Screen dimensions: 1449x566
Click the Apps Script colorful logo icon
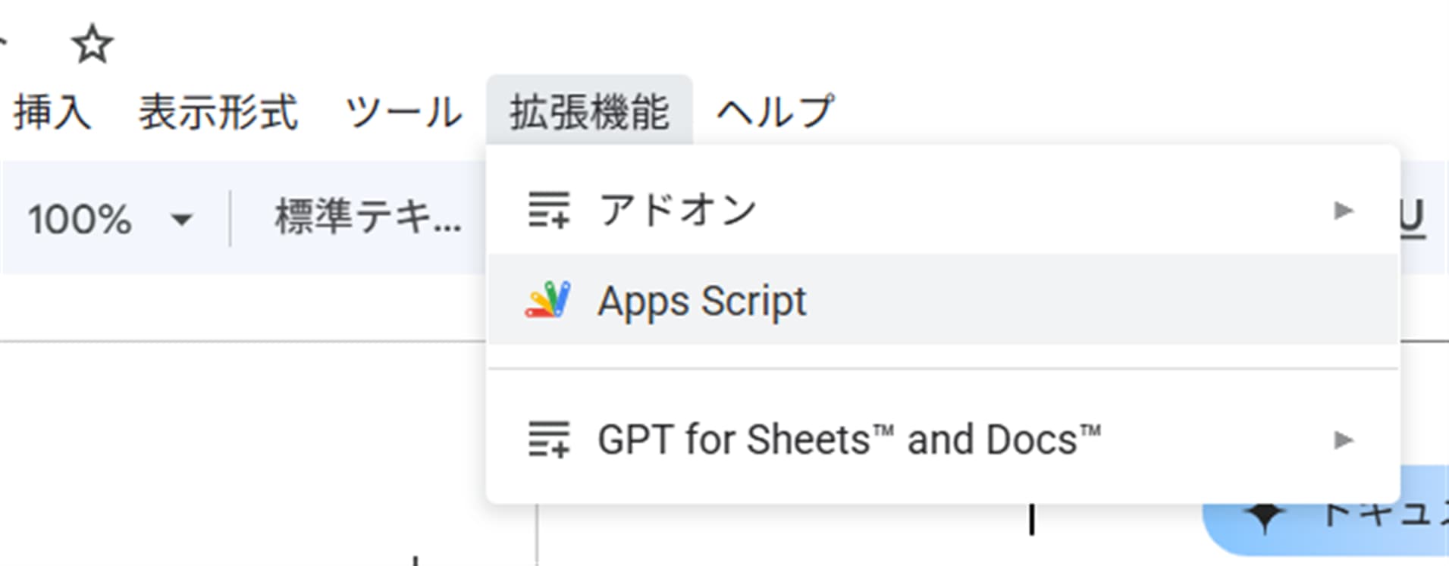point(548,299)
